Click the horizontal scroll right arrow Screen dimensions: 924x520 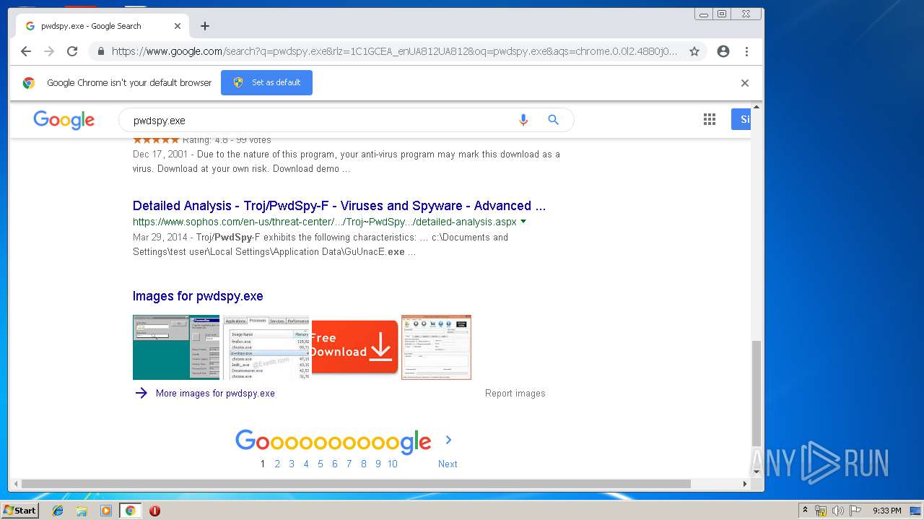pos(745,484)
